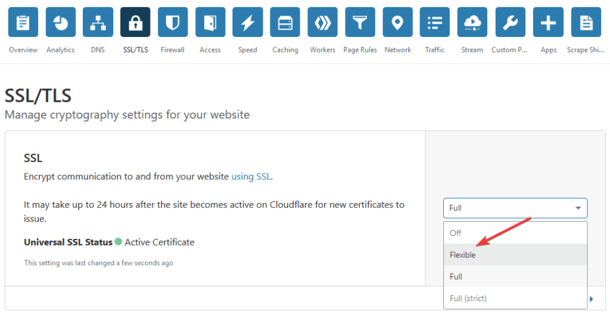Go to the DNS network icon

click(x=98, y=22)
